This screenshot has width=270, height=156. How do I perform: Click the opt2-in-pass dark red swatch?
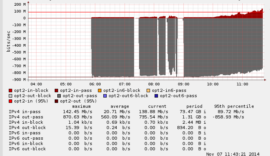(56, 91)
